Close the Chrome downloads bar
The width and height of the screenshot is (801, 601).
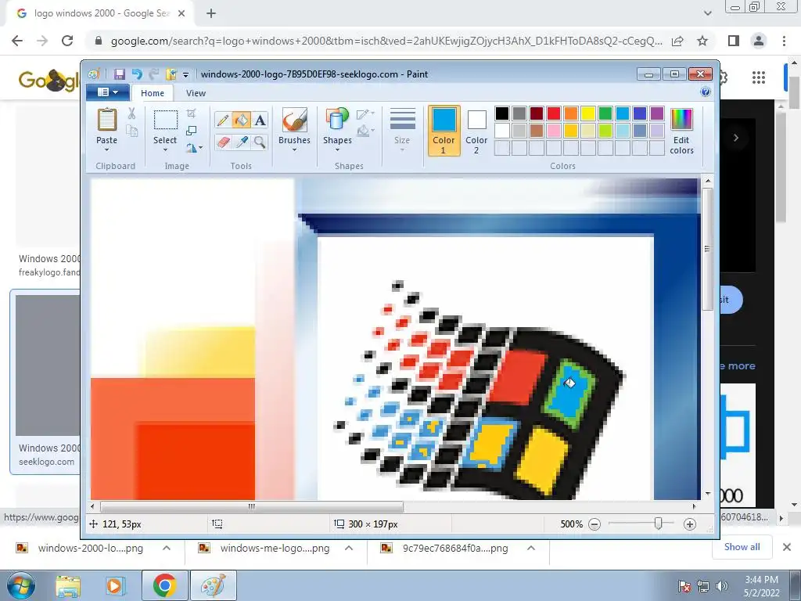[x=787, y=547]
